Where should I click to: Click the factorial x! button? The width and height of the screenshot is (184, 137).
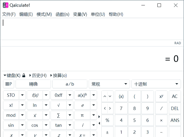[x=11, y=105]
